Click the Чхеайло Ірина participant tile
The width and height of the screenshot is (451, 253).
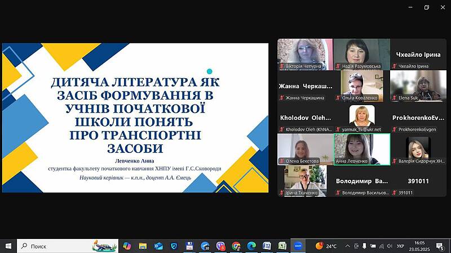[418, 54]
